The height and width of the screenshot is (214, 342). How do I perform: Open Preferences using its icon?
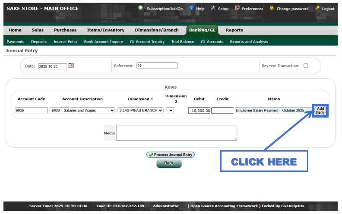pyautogui.click(x=237, y=8)
